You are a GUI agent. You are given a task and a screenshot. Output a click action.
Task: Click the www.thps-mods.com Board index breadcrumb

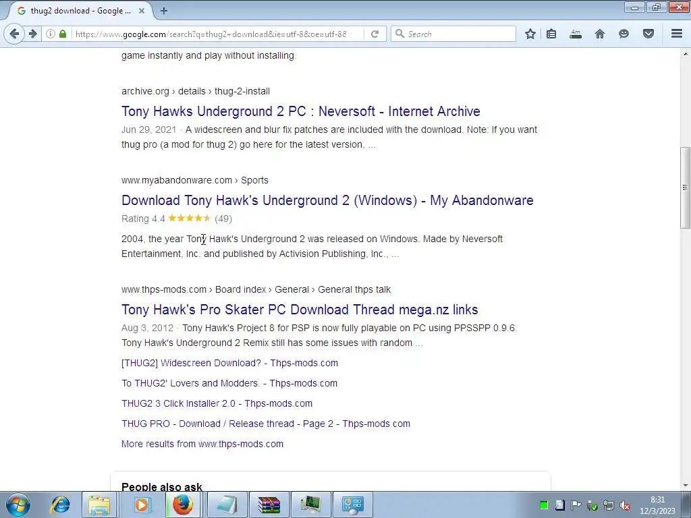point(256,289)
